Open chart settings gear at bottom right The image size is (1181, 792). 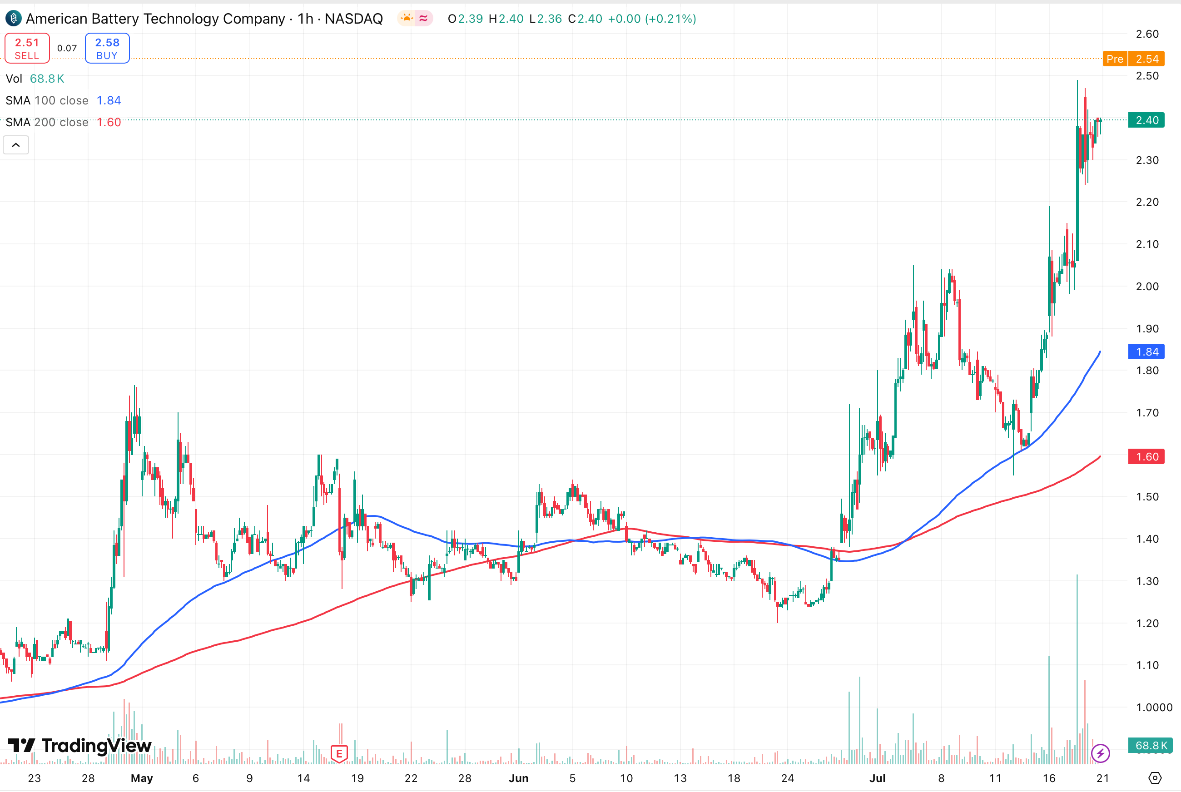point(1155,778)
